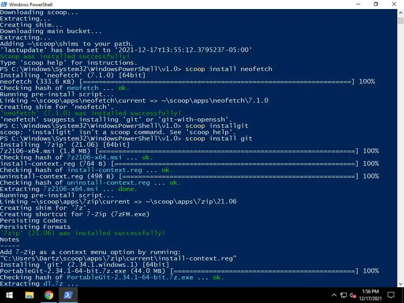Click the 'Persisting Formats' line

click(35, 227)
